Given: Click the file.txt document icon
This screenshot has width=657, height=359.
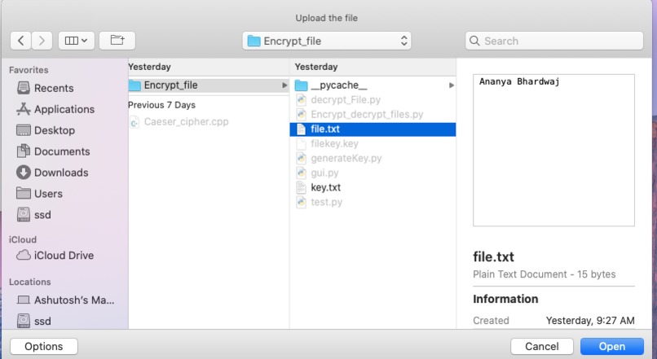Looking at the screenshot, I should [x=302, y=129].
